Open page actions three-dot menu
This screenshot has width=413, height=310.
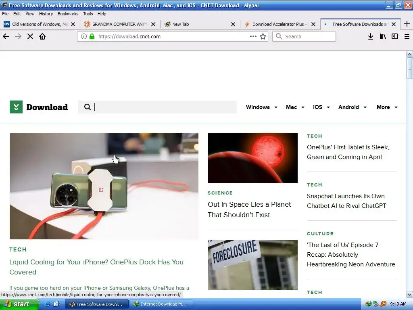[x=253, y=36]
